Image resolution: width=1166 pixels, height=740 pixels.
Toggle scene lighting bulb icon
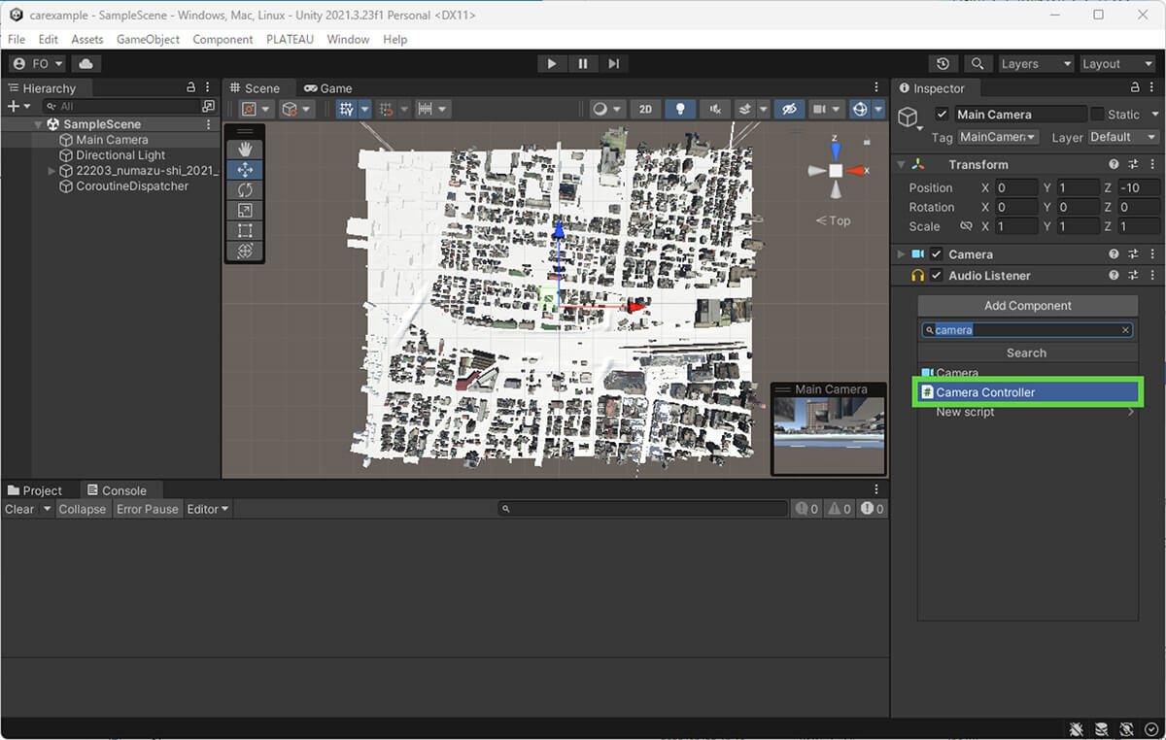coord(680,109)
